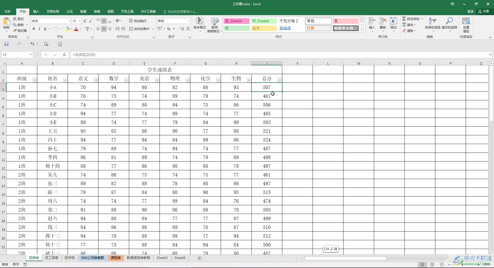Open the 文件 (File) menu
The image size is (494, 268).
(7, 11)
